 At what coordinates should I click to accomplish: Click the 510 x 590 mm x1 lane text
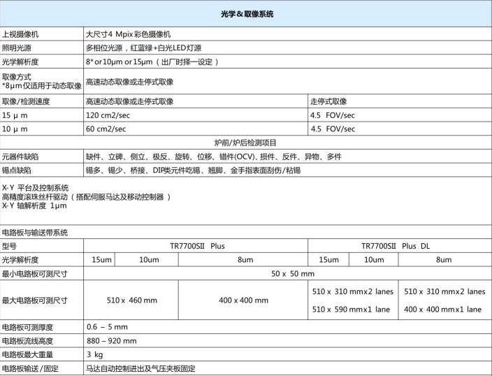[354, 308]
